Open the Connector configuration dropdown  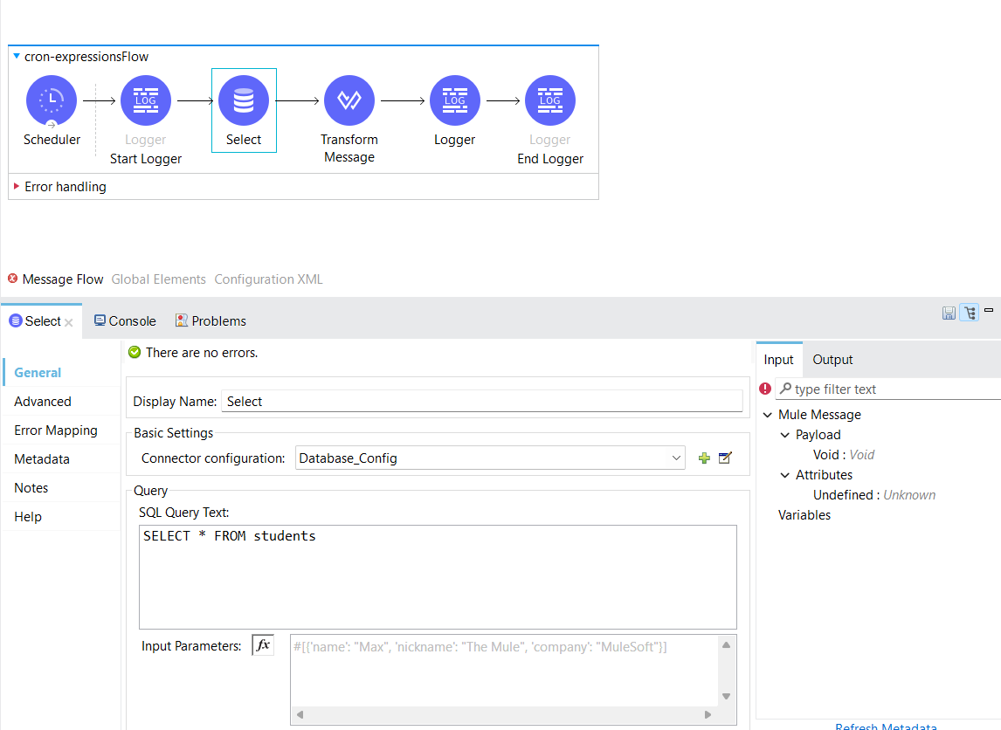tap(676, 458)
